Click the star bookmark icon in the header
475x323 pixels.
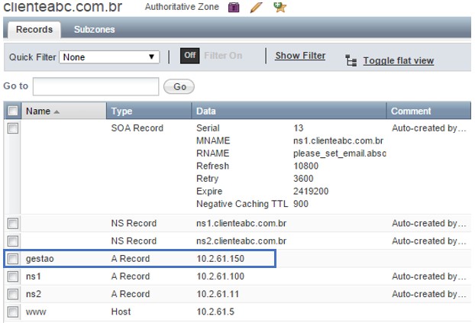click(280, 8)
